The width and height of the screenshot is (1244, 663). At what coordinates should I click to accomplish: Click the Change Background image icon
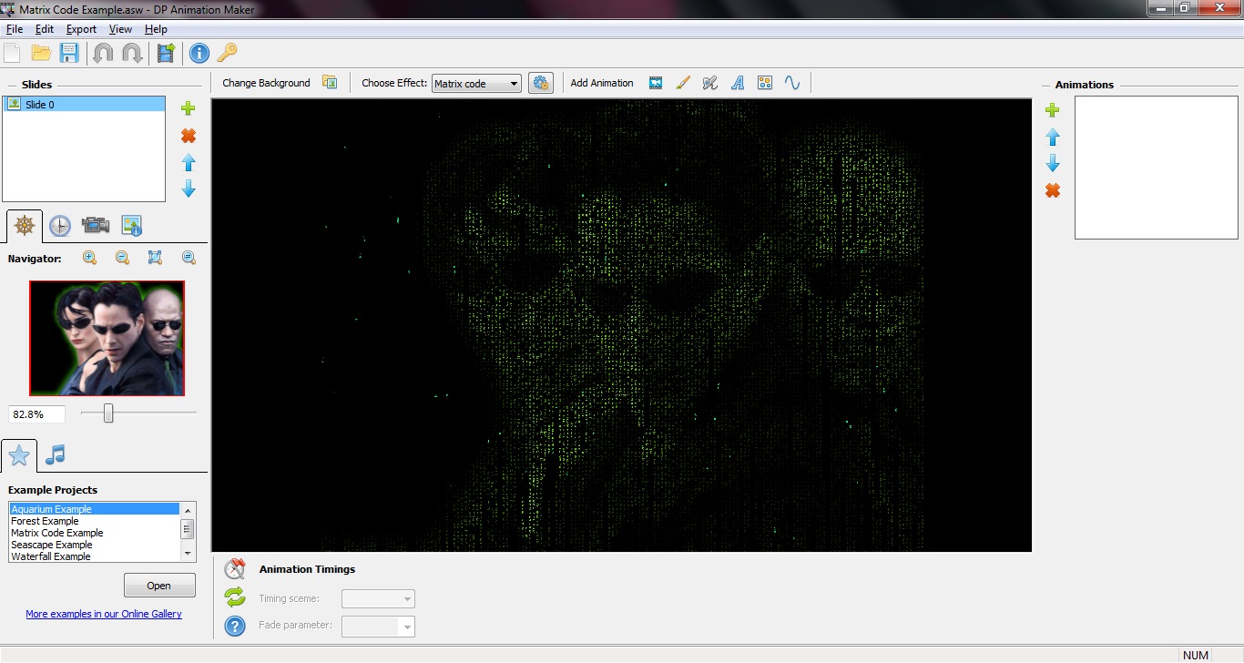[330, 83]
